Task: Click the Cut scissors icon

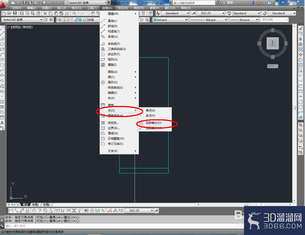Action: tap(45, 13)
